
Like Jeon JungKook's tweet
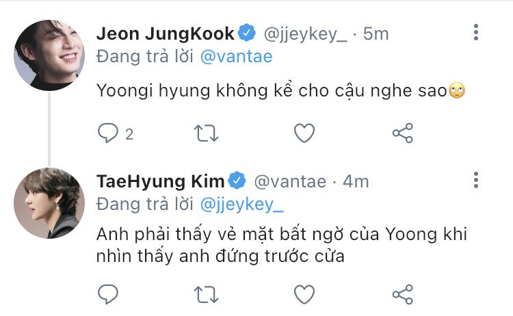[304, 133]
